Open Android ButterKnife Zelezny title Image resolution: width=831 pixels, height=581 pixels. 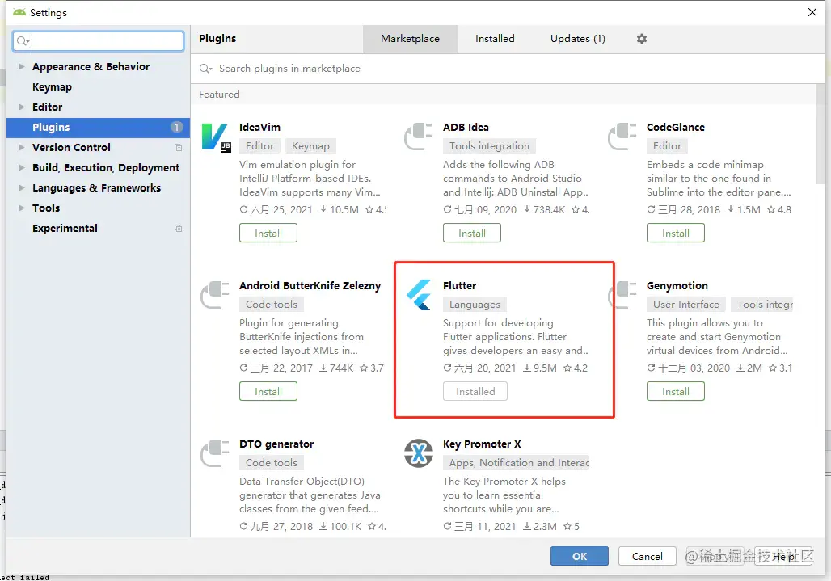click(310, 285)
